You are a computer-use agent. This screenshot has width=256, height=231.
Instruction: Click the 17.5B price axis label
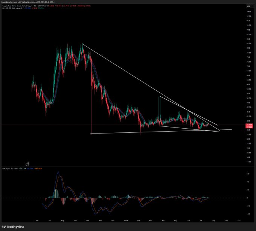pos(249,162)
